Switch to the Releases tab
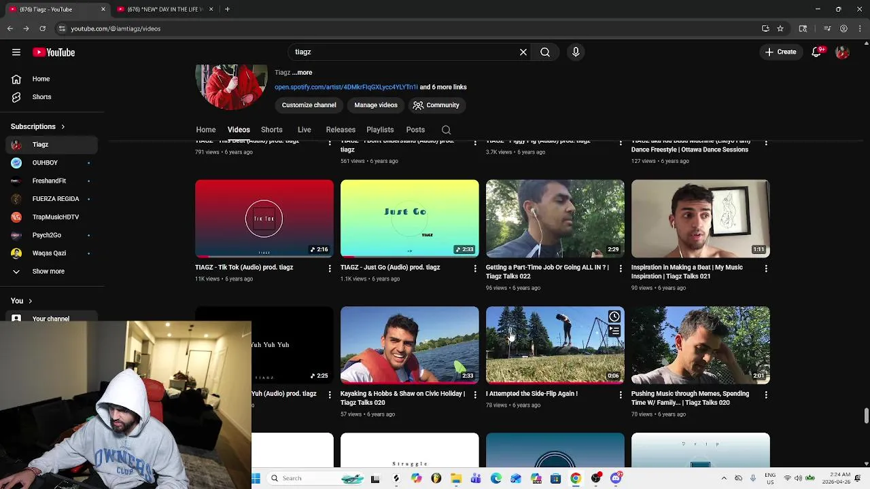 click(x=341, y=130)
